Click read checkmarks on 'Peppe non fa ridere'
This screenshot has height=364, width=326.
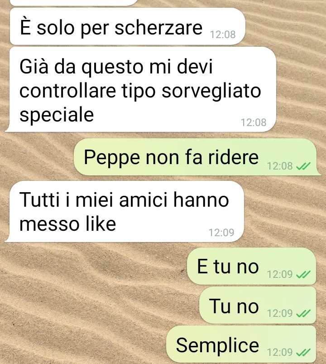pos(303,166)
